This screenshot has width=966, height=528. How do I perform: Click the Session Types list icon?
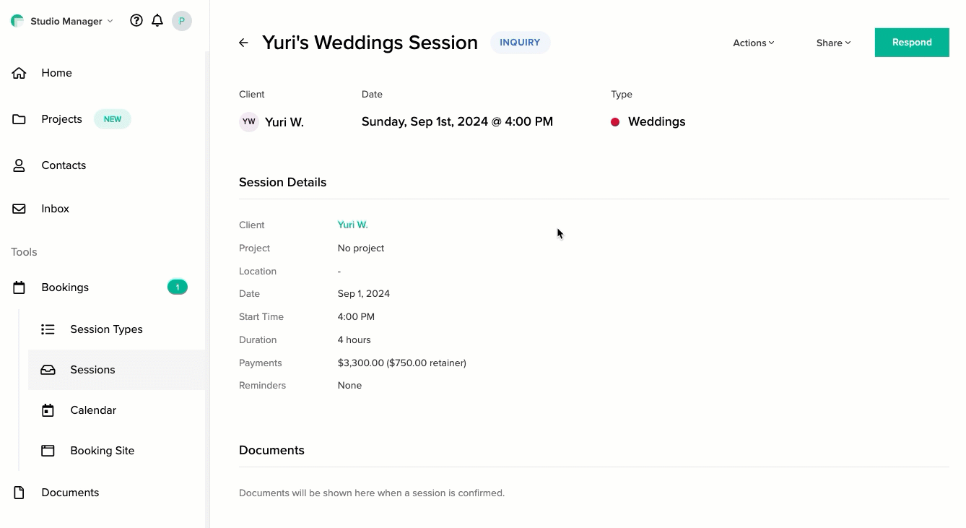(x=48, y=329)
